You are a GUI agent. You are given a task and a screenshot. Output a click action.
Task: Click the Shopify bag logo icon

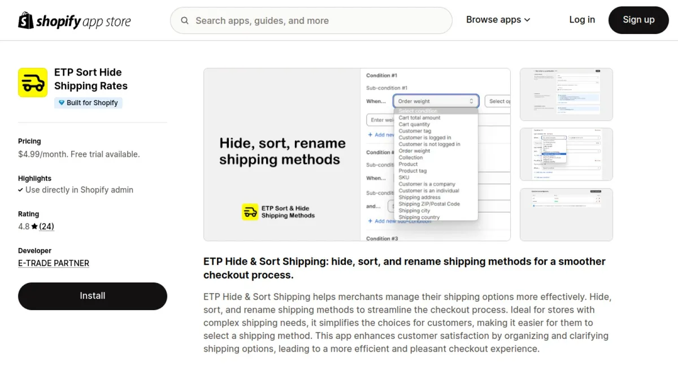[25, 20]
